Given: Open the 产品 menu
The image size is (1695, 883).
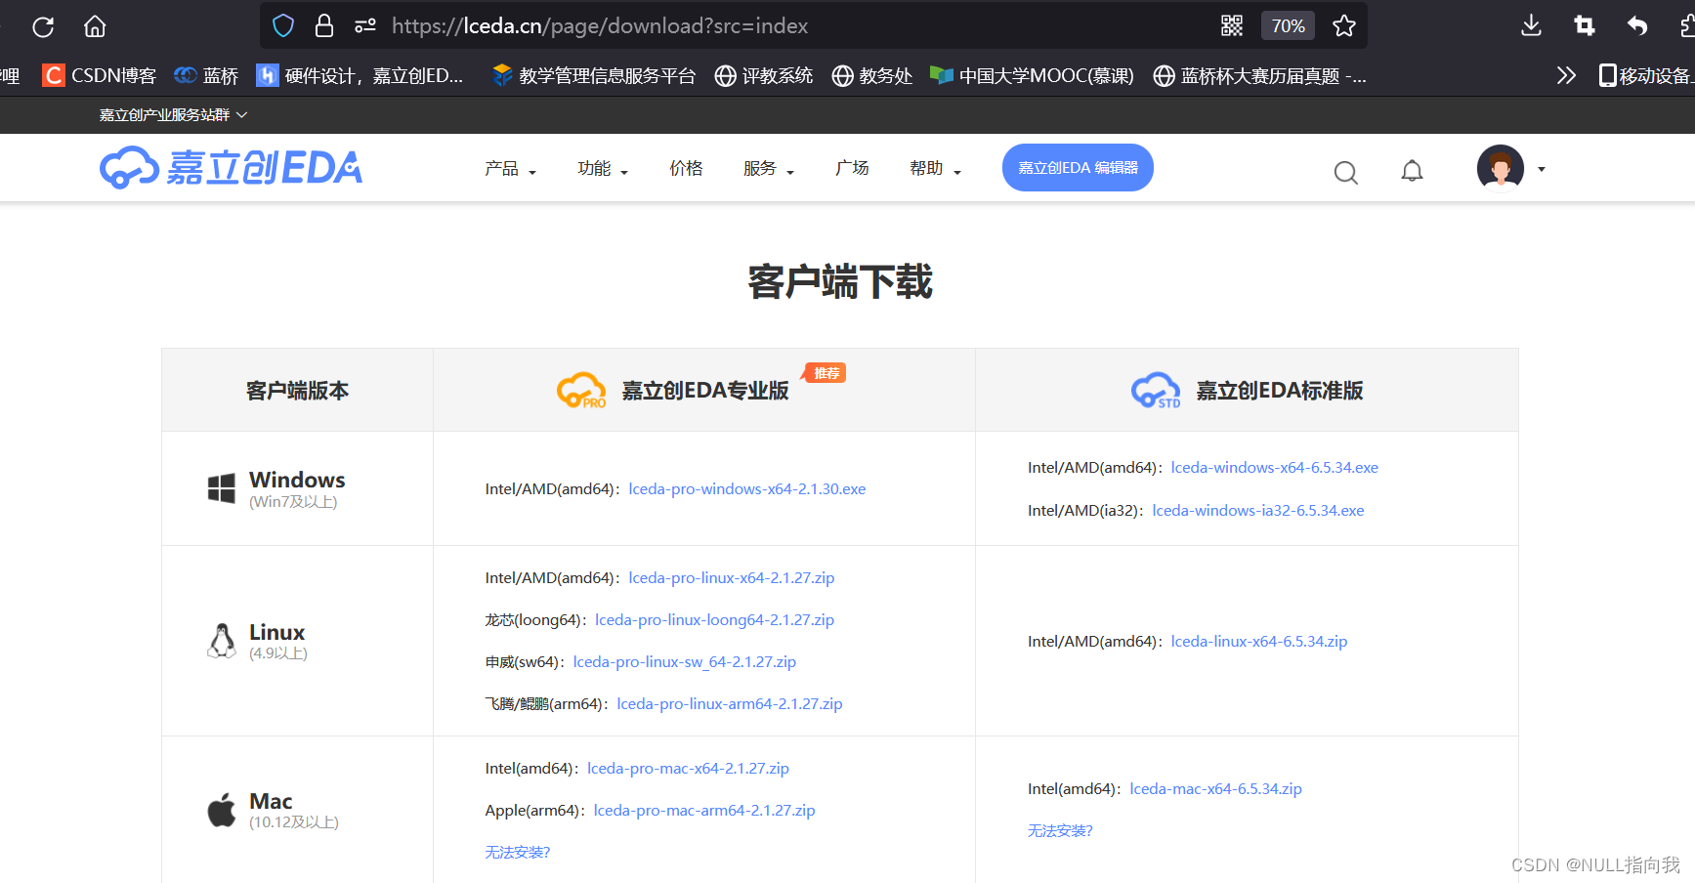Looking at the screenshot, I should (x=510, y=169).
